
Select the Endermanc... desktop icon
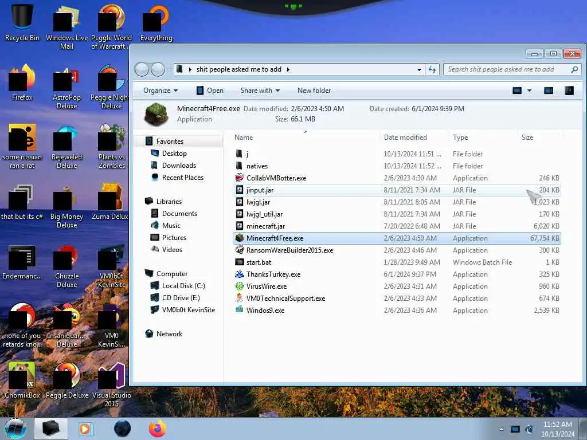[x=22, y=262]
